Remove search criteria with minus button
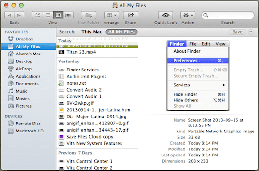 (251, 32)
